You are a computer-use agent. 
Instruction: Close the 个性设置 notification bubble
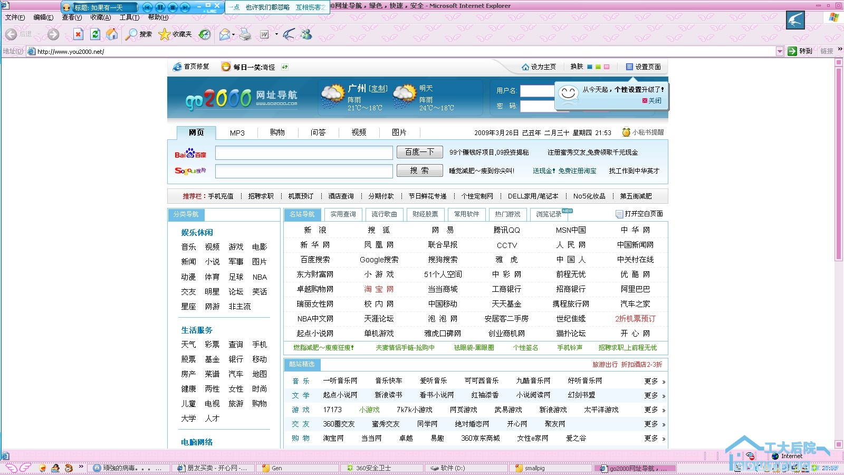point(651,101)
